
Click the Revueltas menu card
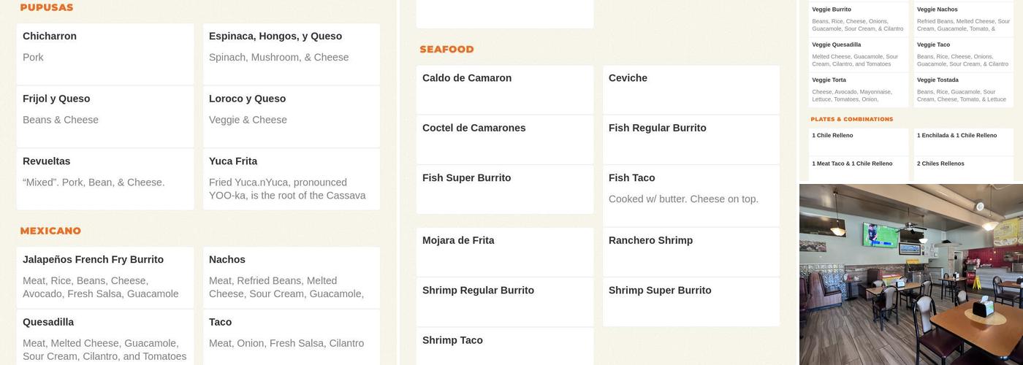pyautogui.click(x=105, y=179)
